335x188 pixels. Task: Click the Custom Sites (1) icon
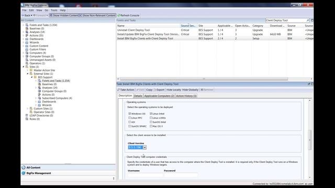pos(31,109)
